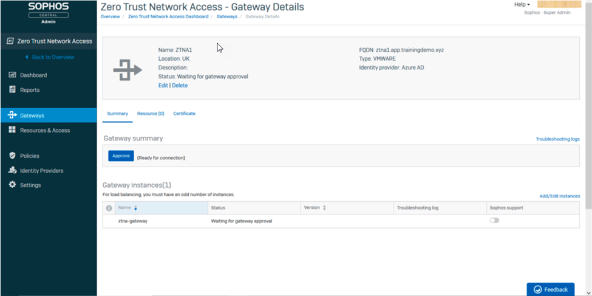Viewport: 592px width, 296px height.
Task: Click the FQDN ztna1.app.trainingdemo.xyz text
Action: coord(401,50)
